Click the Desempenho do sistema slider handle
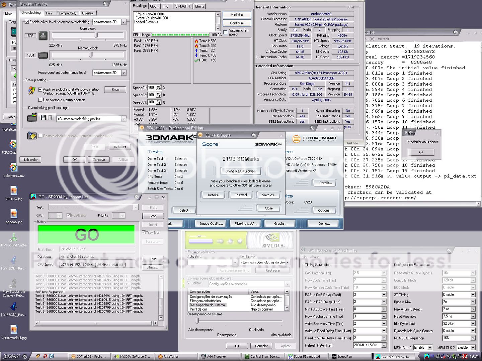The height and width of the screenshot is (361, 482). coord(197,321)
